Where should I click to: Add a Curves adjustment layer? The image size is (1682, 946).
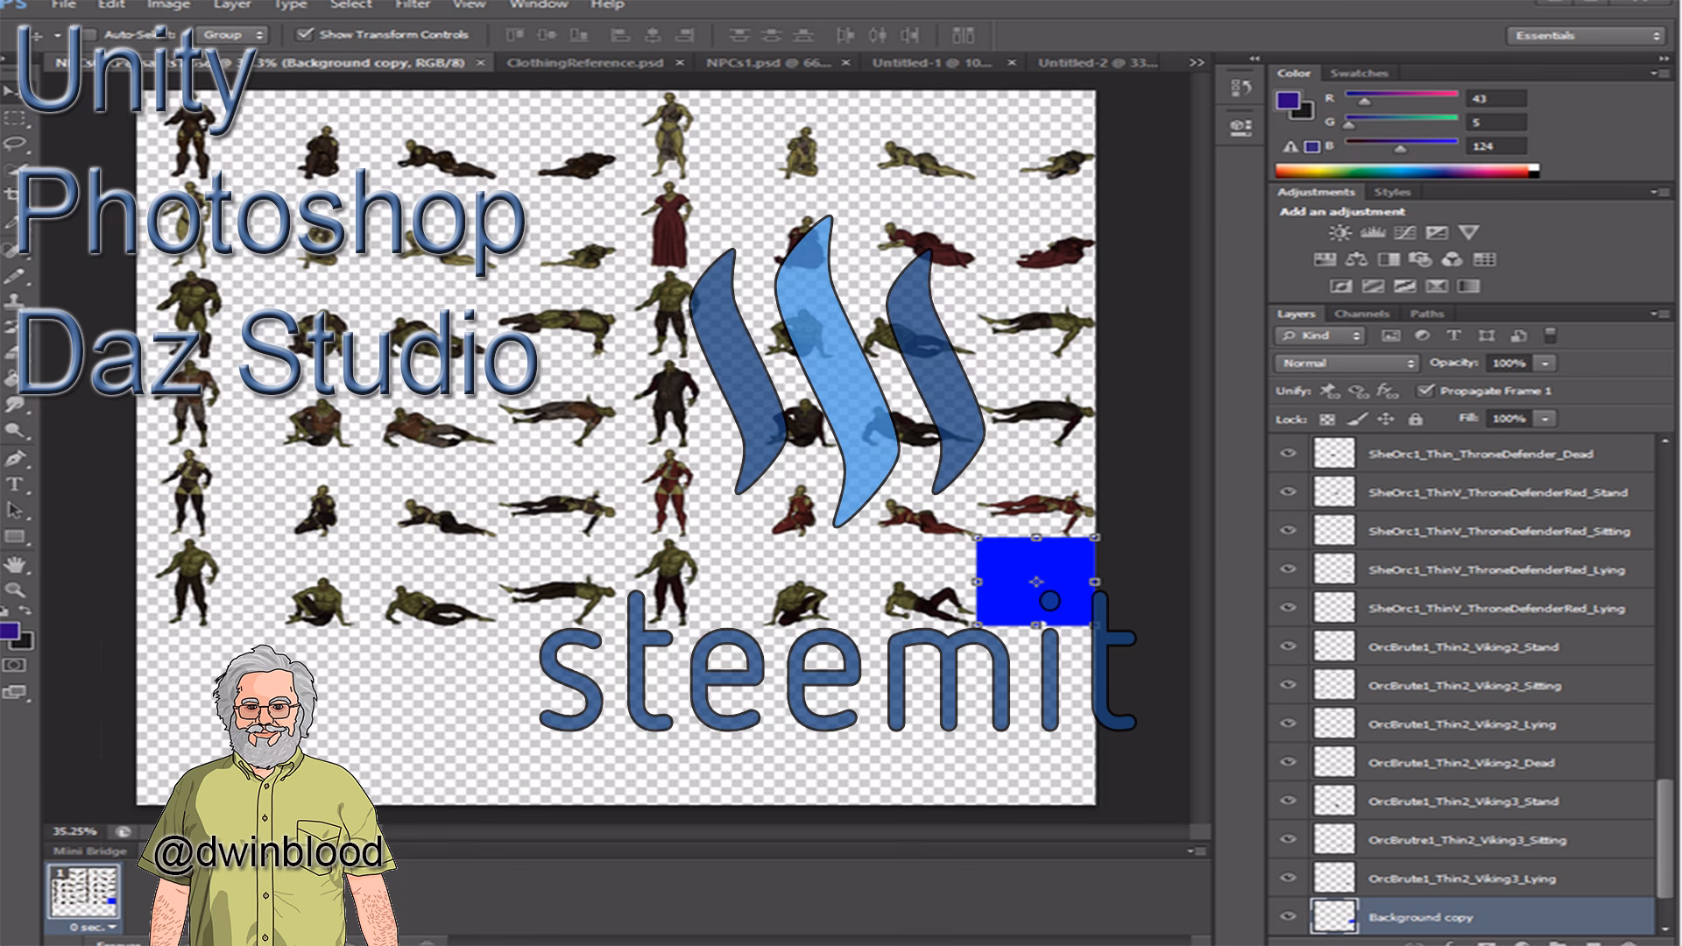coord(1405,233)
